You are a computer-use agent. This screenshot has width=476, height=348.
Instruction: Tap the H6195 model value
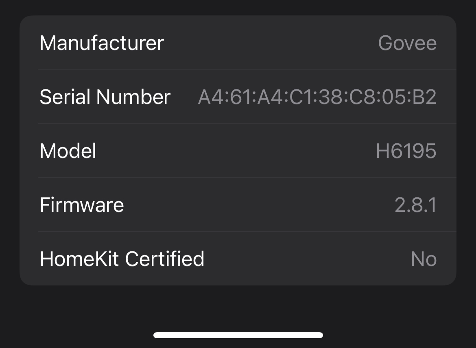click(406, 151)
